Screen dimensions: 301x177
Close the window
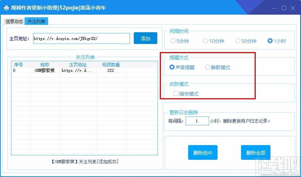[293, 8]
